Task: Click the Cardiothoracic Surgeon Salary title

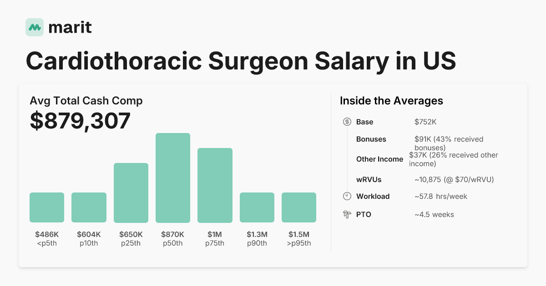Action: point(241,61)
